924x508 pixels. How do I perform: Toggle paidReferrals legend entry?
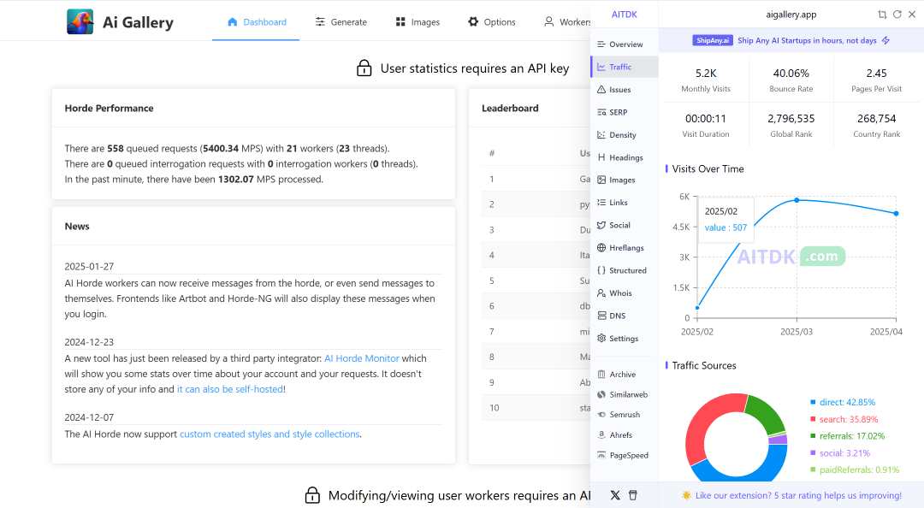pos(855,470)
